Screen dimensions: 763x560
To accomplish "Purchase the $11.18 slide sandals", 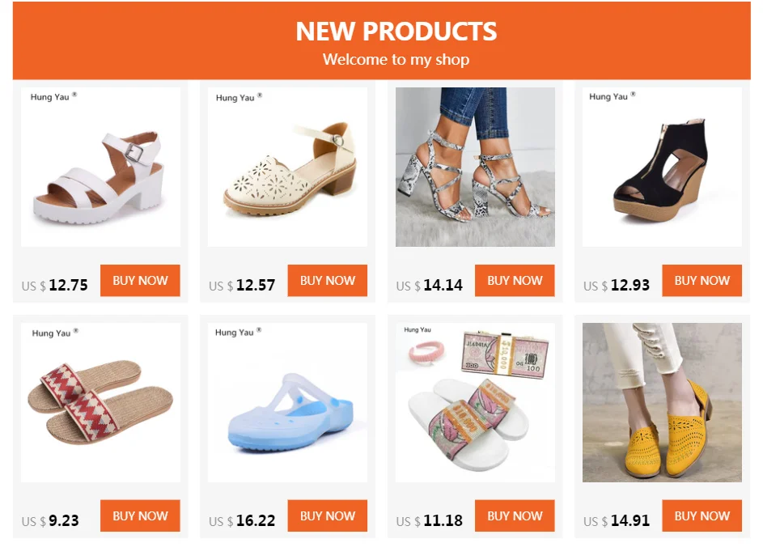I will (x=515, y=515).
